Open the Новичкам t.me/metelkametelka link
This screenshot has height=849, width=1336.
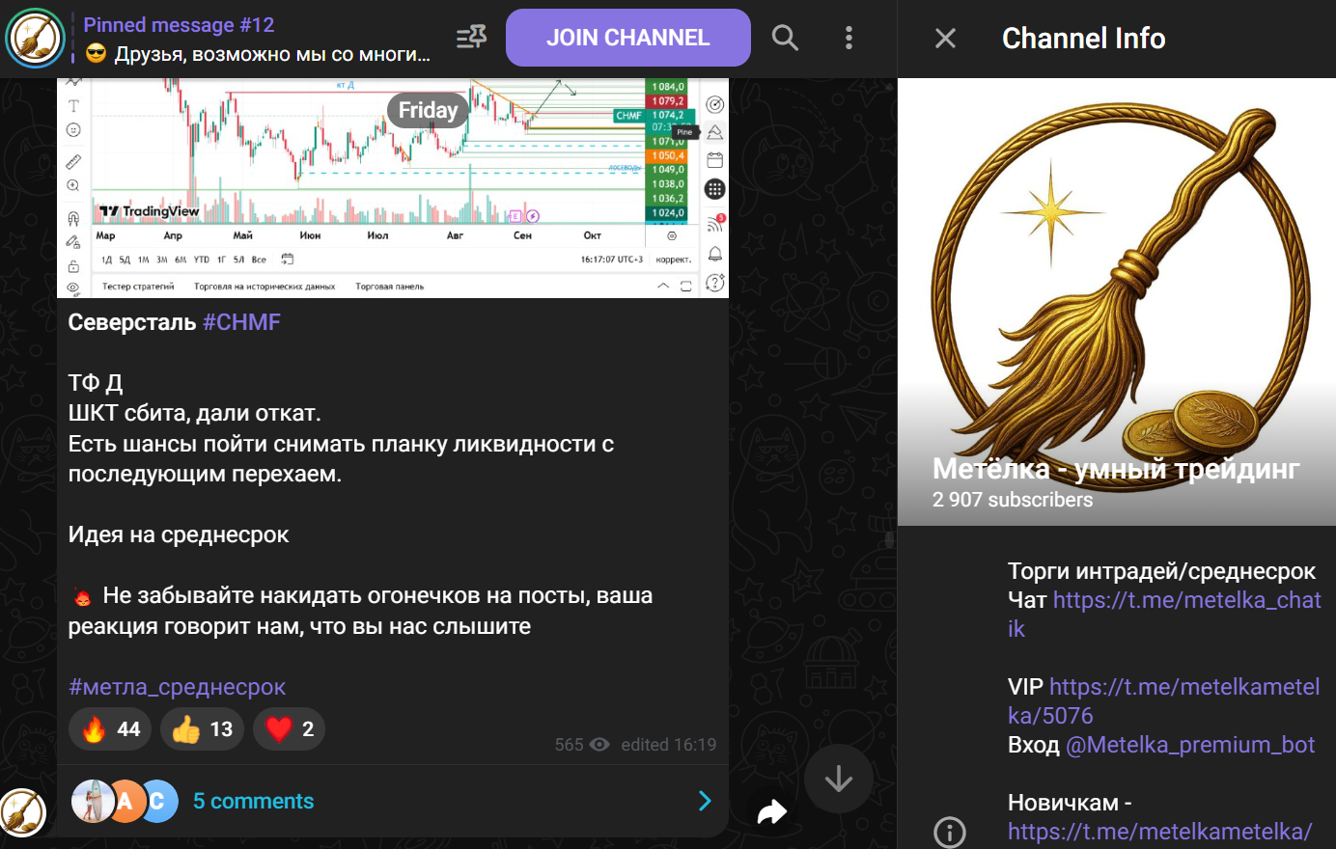tap(1159, 832)
